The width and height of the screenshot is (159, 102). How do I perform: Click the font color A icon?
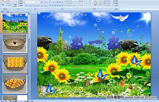[45, 6]
